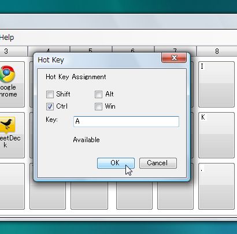Click the Key input field

(126, 121)
